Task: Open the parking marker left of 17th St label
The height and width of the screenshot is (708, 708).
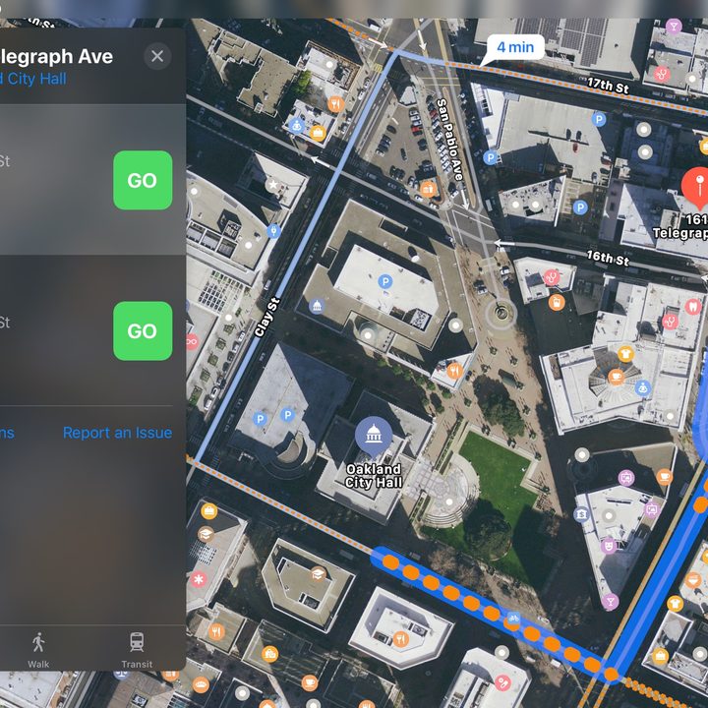Action: tap(599, 119)
